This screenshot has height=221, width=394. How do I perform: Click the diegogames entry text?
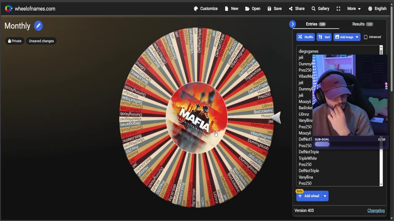point(308,51)
